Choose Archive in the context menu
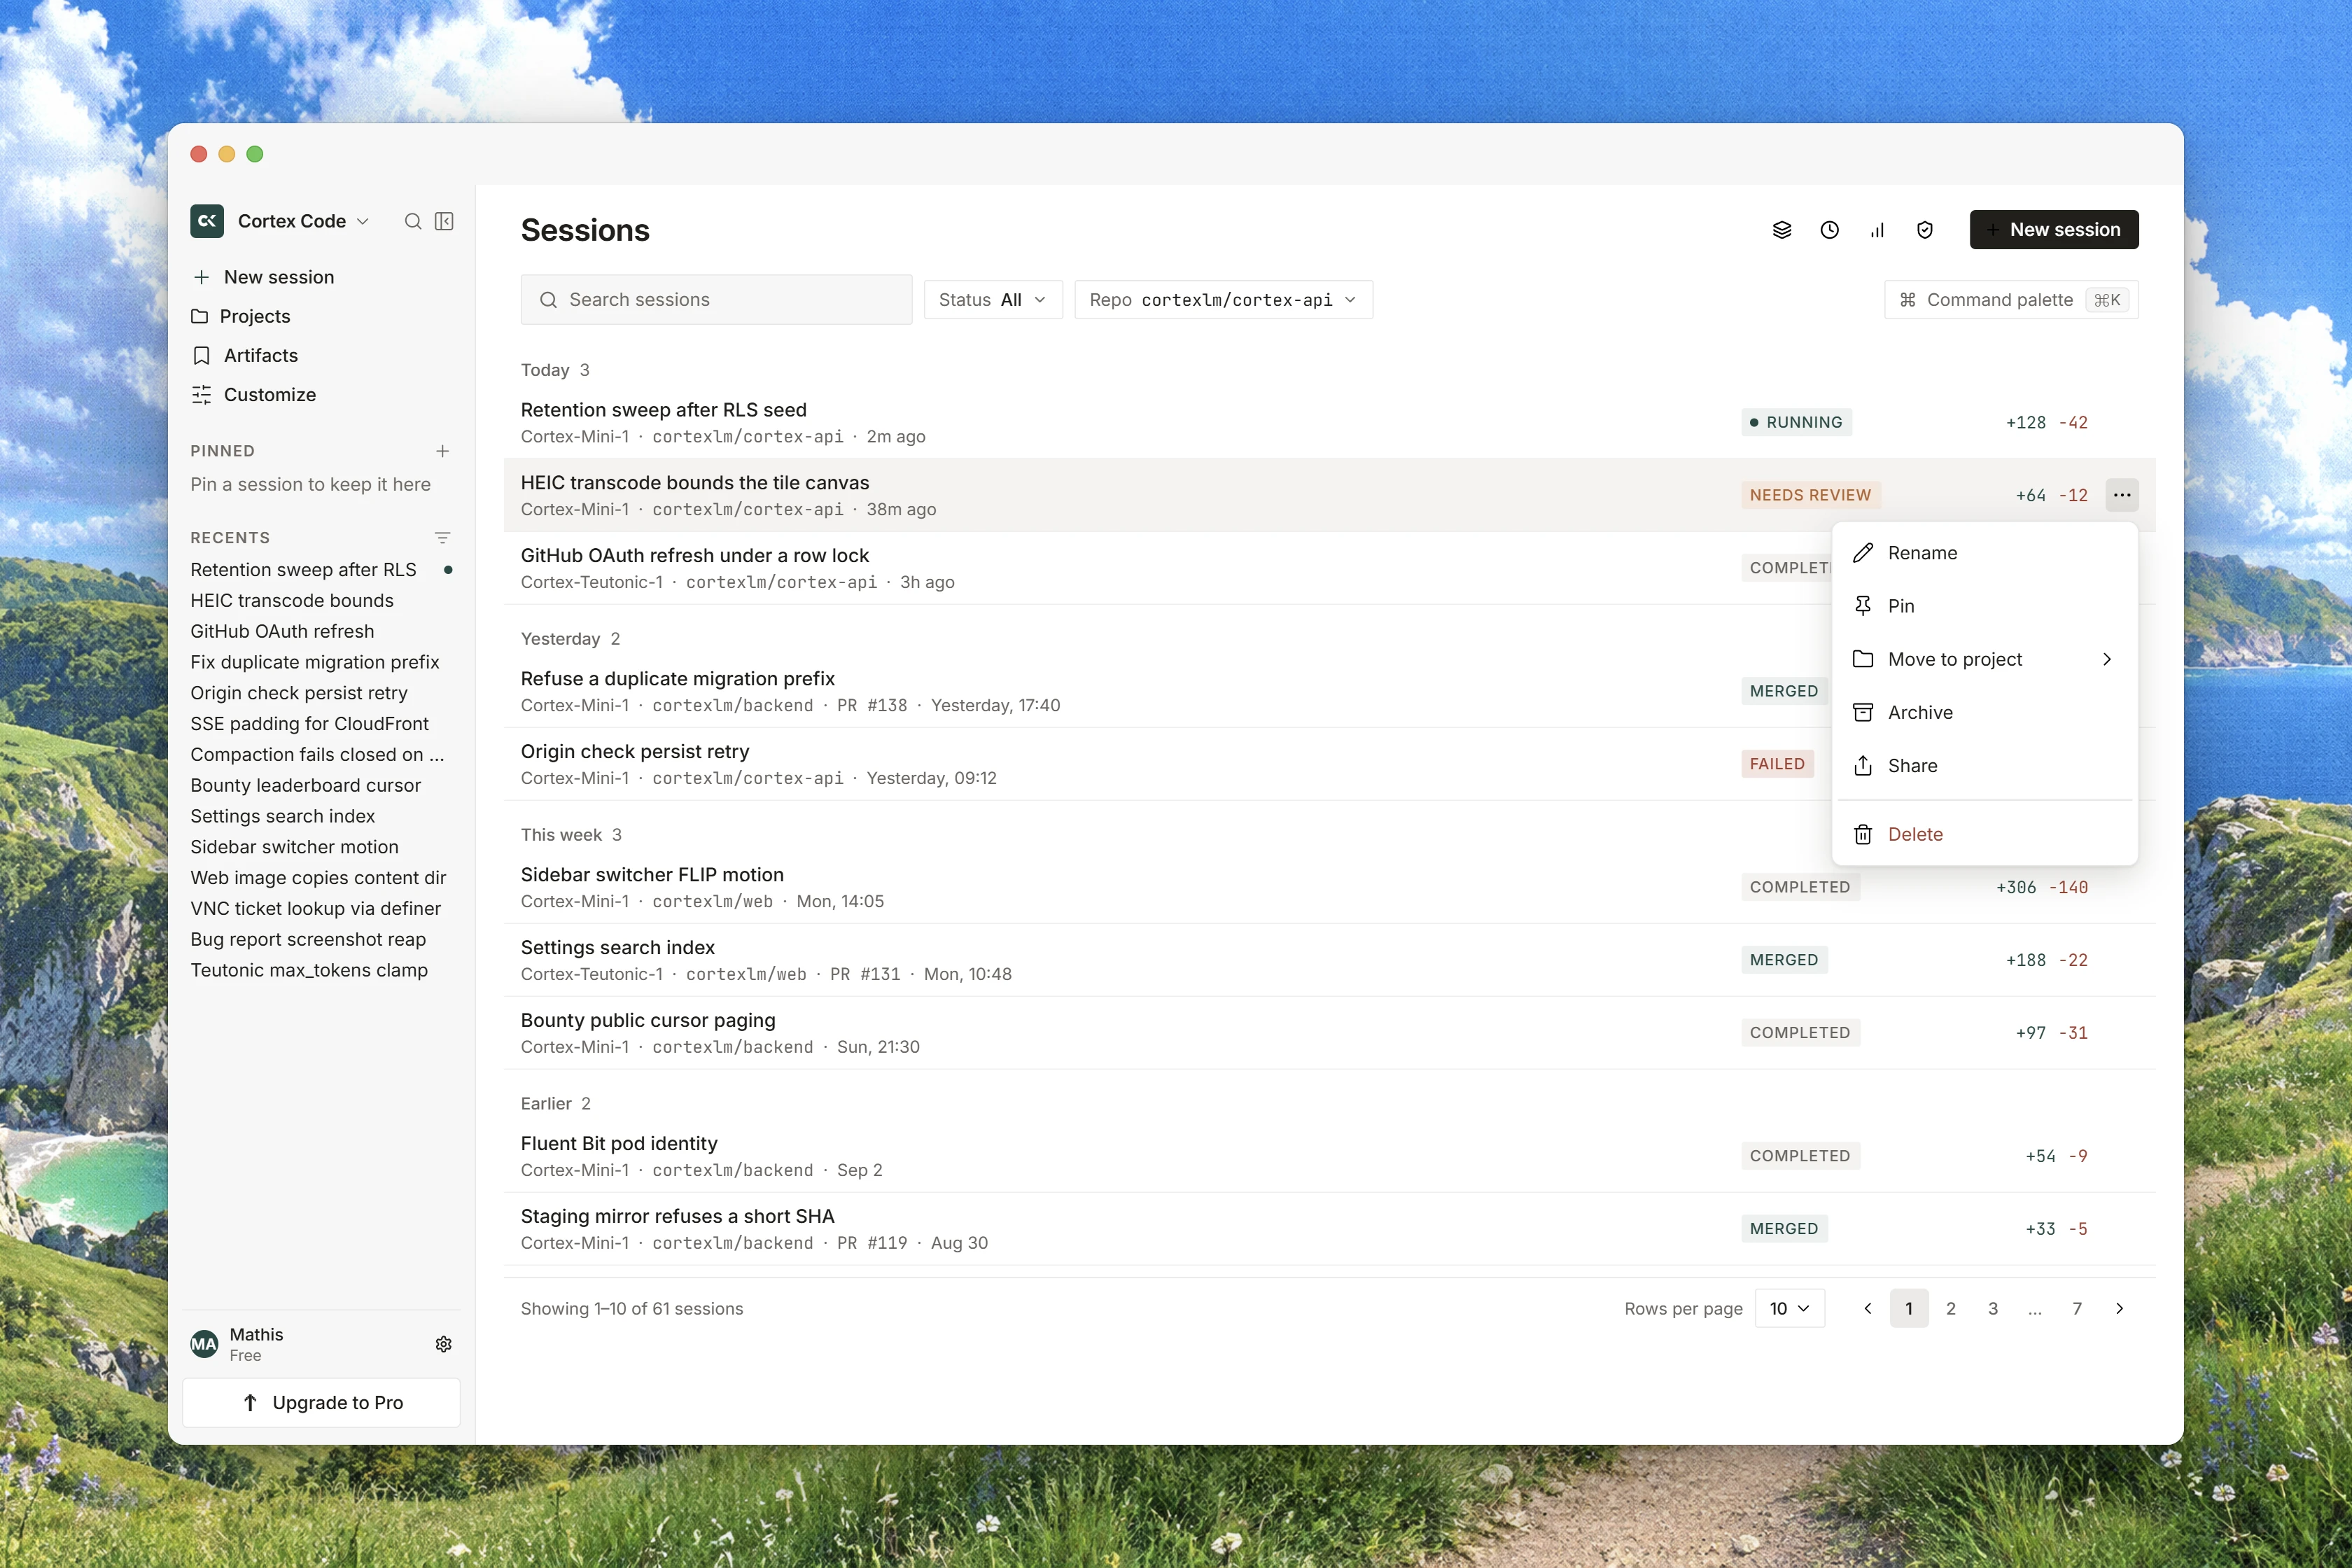The height and width of the screenshot is (1568, 2352). (x=1984, y=712)
